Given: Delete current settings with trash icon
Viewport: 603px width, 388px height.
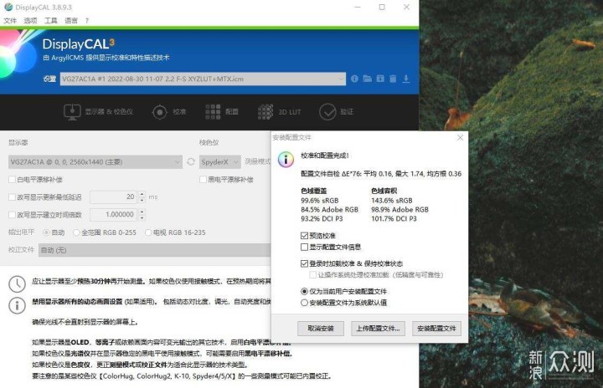Looking at the screenshot, I should 393,79.
